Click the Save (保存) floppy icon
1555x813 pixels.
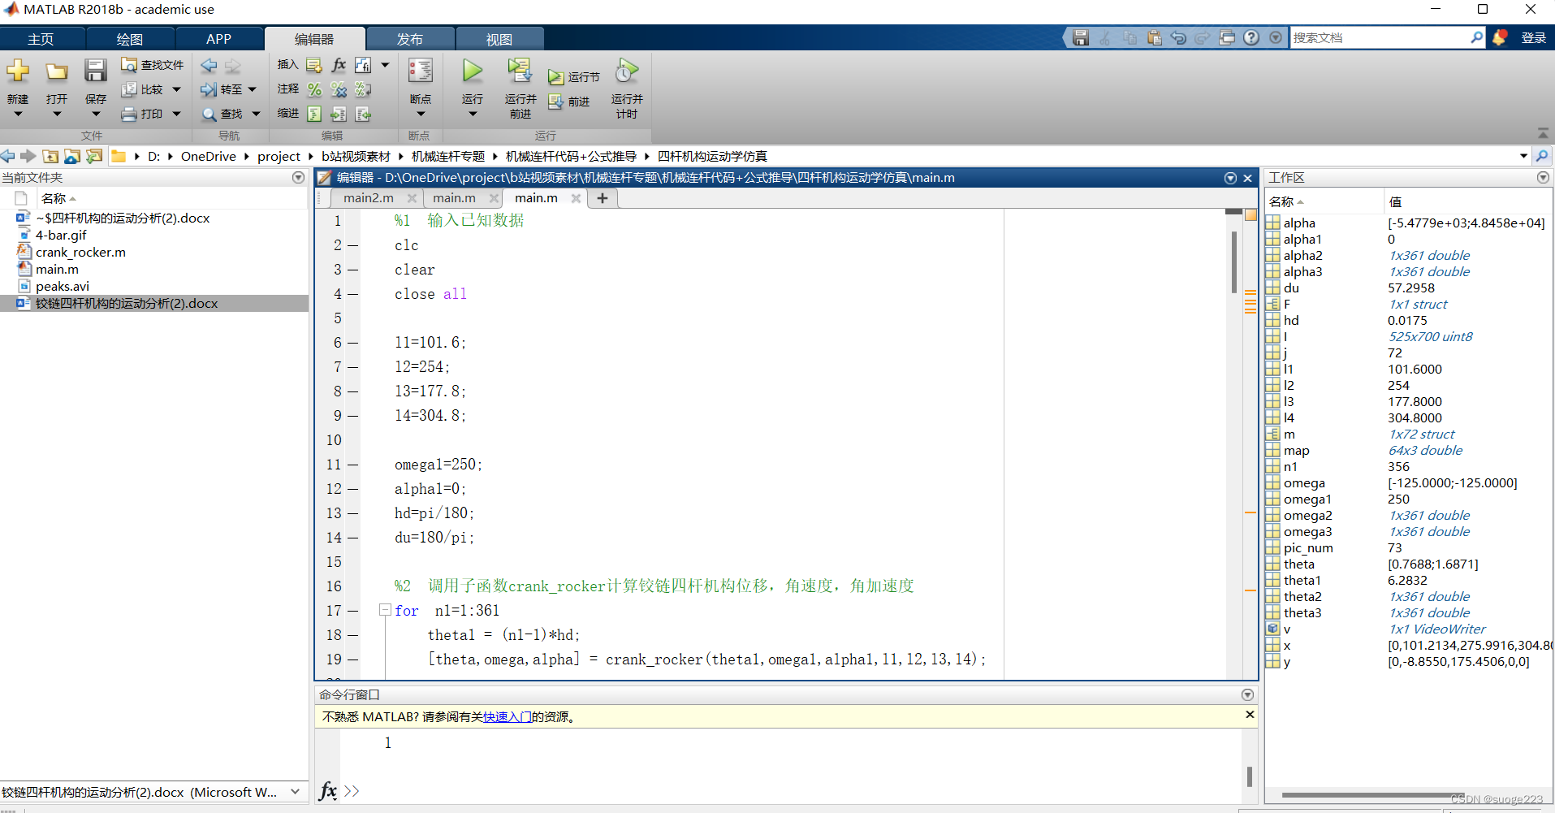[95, 71]
